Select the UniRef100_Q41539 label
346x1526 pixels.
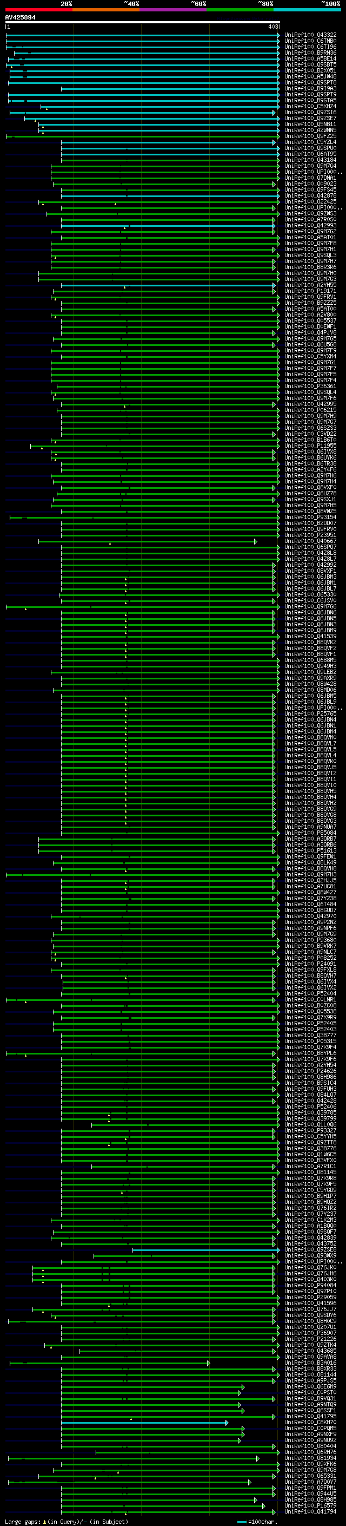(x=310, y=636)
